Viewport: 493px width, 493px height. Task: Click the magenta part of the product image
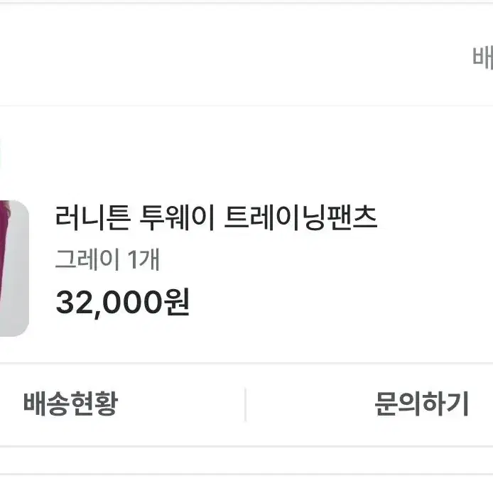tap(4, 245)
